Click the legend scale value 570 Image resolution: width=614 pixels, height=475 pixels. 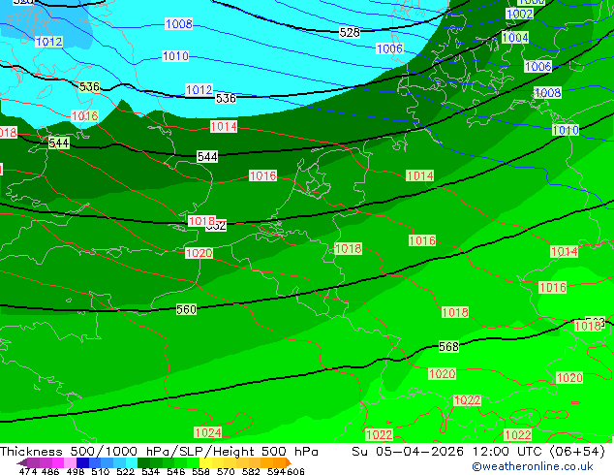click(x=226, y=471)
